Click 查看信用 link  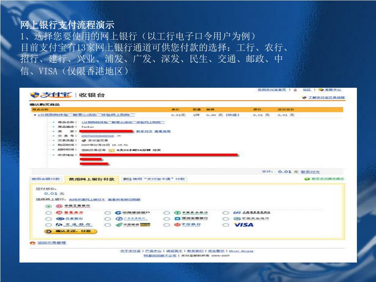tap(162, 131)
